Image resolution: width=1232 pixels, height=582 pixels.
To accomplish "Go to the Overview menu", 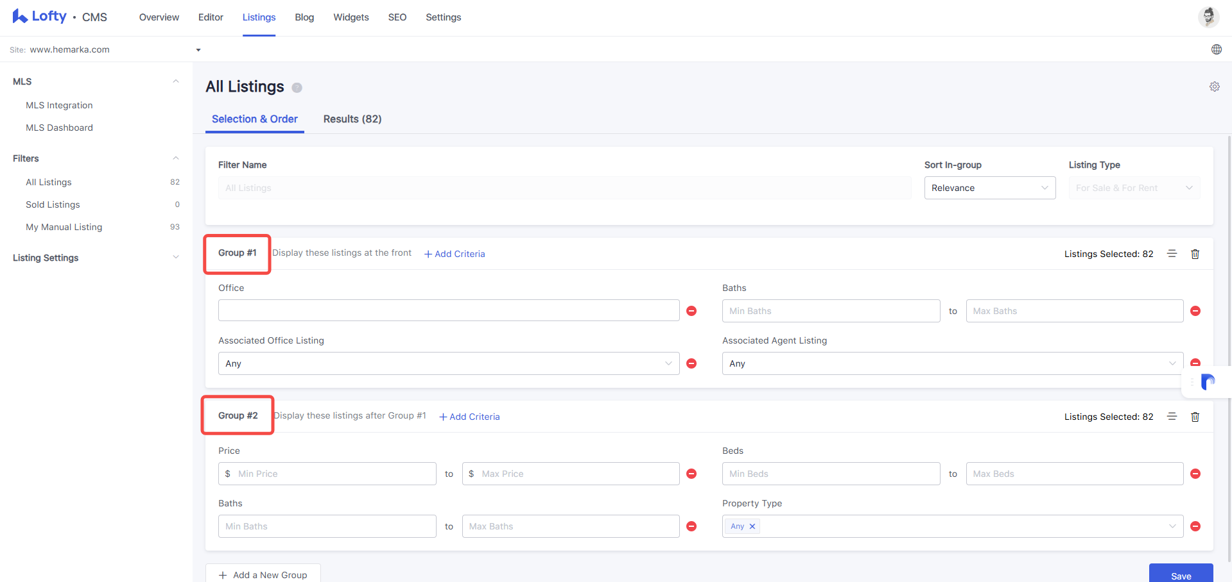I will [x=159, y=17].
